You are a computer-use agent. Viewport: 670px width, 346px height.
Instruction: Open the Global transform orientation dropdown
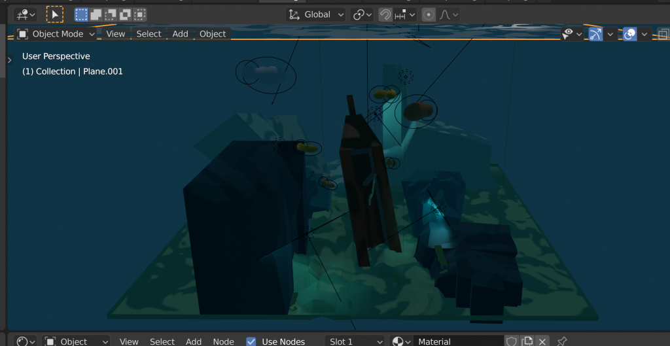click(316, 14)
